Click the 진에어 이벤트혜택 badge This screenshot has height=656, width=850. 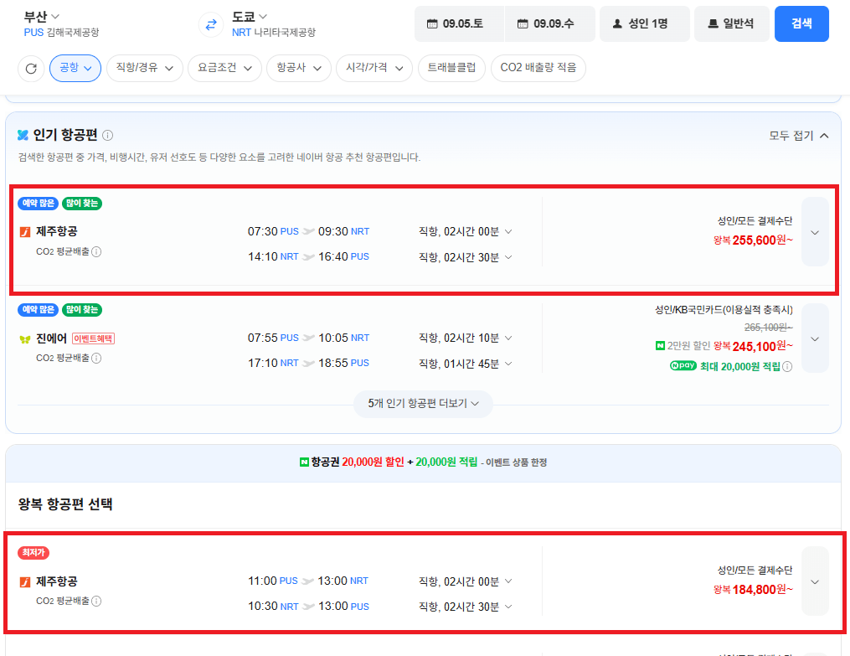pyautogui.click(x=93, y=338)
